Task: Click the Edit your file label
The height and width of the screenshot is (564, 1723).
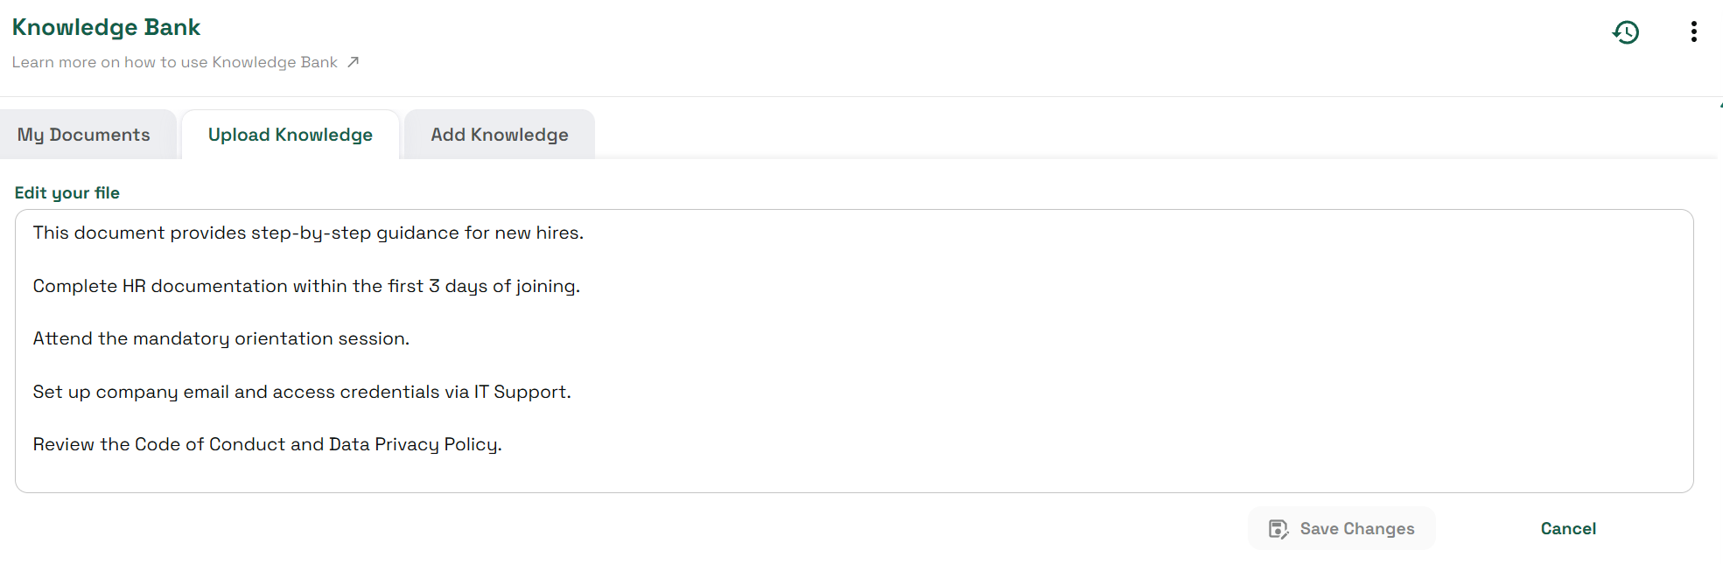Action: coord(67,192)
